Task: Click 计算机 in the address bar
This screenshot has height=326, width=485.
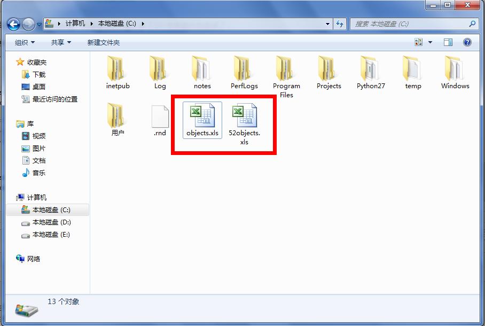Action: click(75, 24)
